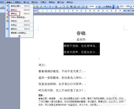The image size is (134, 109).
Task: Expand the full Edit menu via bottom chevron
Action: tap(19, 36)
